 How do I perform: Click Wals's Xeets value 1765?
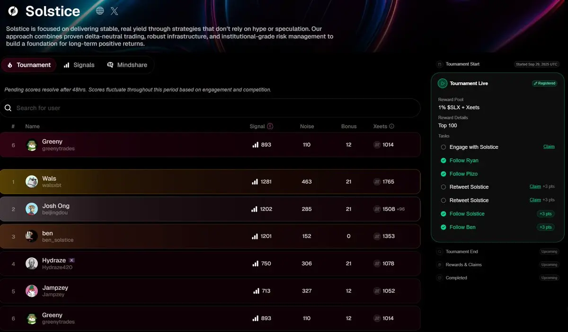click(388, 182)
